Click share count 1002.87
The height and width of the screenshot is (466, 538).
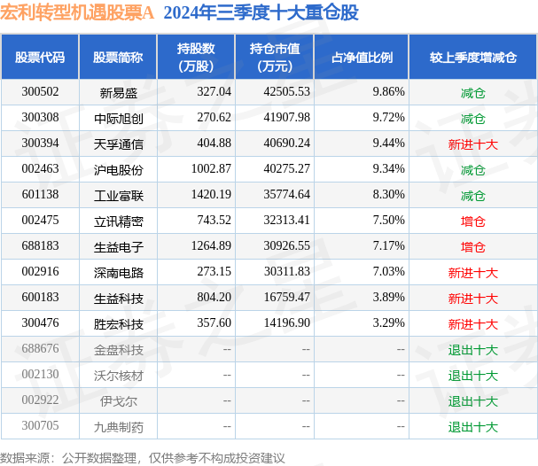(x=211, y=169)
